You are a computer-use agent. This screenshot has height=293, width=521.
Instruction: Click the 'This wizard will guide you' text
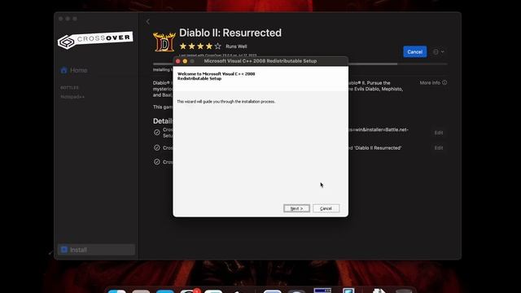[226, 102]
